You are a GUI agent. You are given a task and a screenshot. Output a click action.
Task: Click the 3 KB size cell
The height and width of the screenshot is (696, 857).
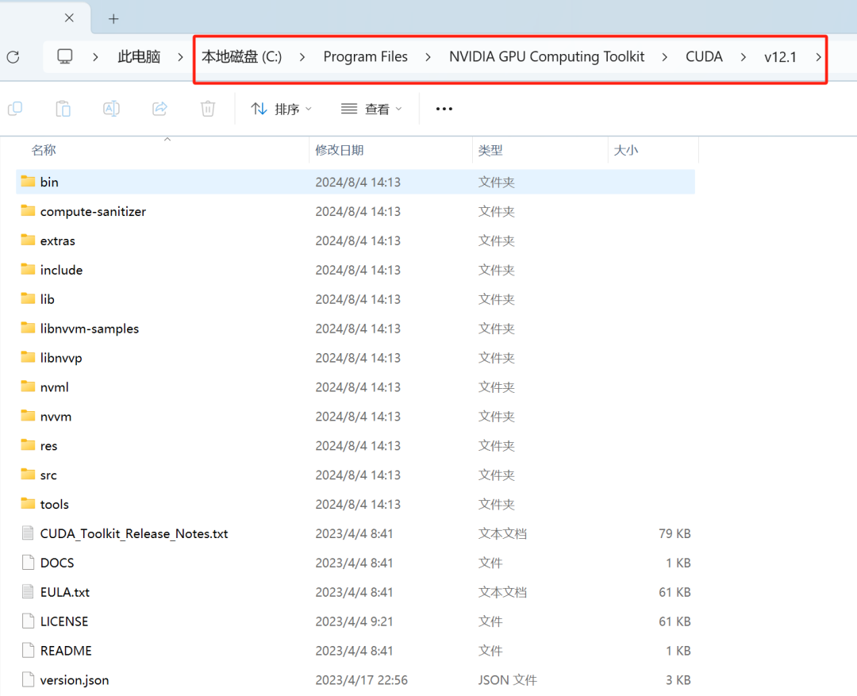pyautogui.click(x=678, y=679)
